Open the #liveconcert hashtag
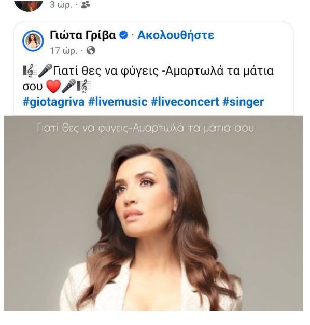Image resolution: width=310 pixels, height=325 pixels. pyautogui.click(x=185, y=102)
